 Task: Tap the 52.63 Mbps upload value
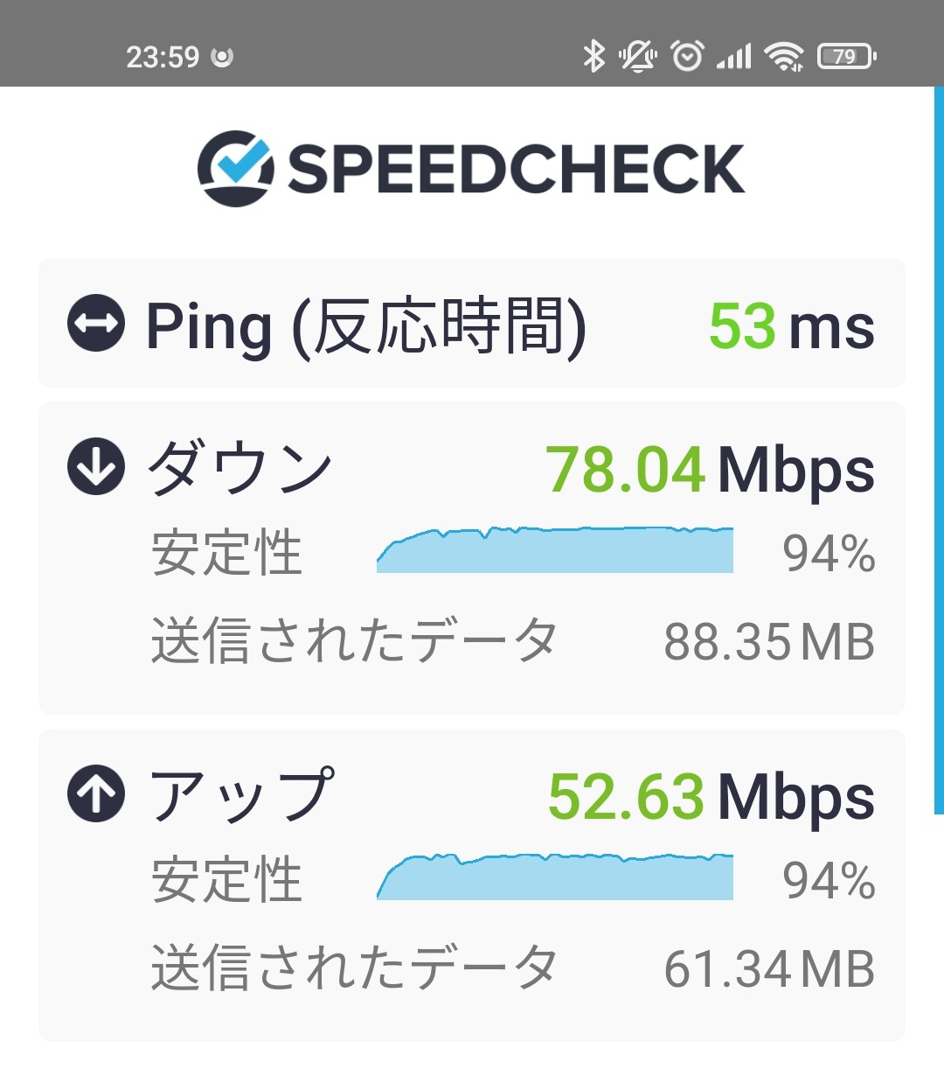[711, 797]
